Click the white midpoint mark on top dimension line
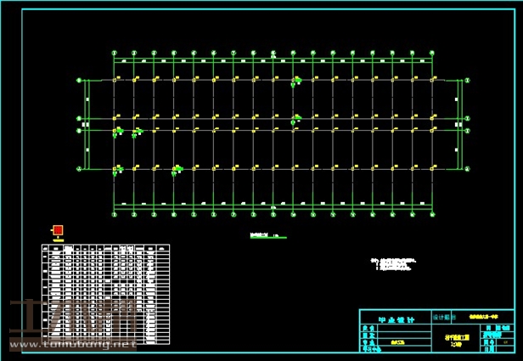Viewport: 523px width, 361px height. pyautogui.click(x=273, y=58)
